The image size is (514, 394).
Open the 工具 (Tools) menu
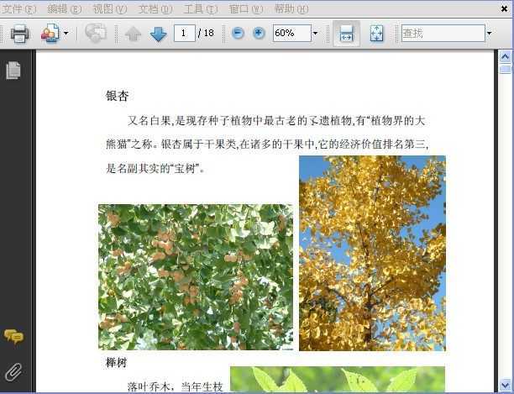(200, 9)
